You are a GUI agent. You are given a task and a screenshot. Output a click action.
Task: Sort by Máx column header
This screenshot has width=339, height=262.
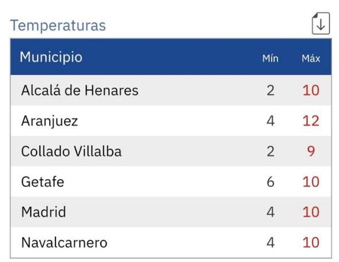(311, 58)
